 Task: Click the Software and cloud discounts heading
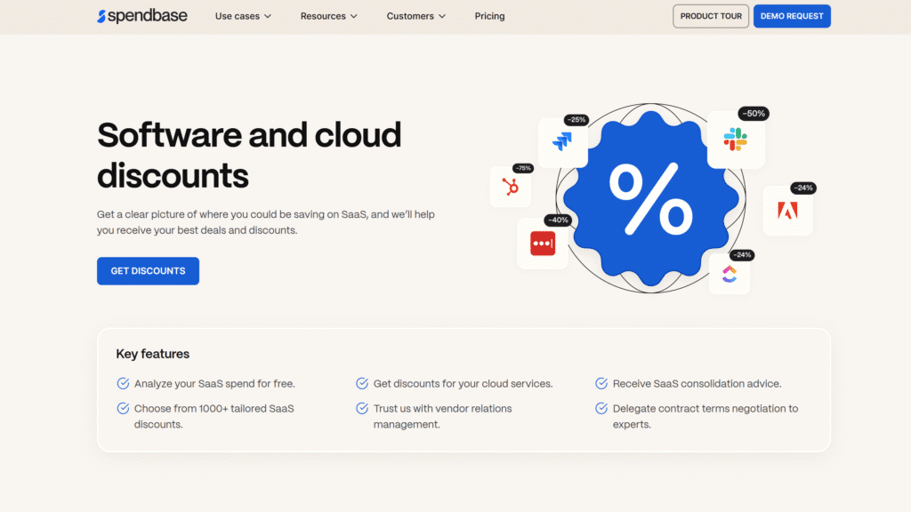tap(249, 155)
